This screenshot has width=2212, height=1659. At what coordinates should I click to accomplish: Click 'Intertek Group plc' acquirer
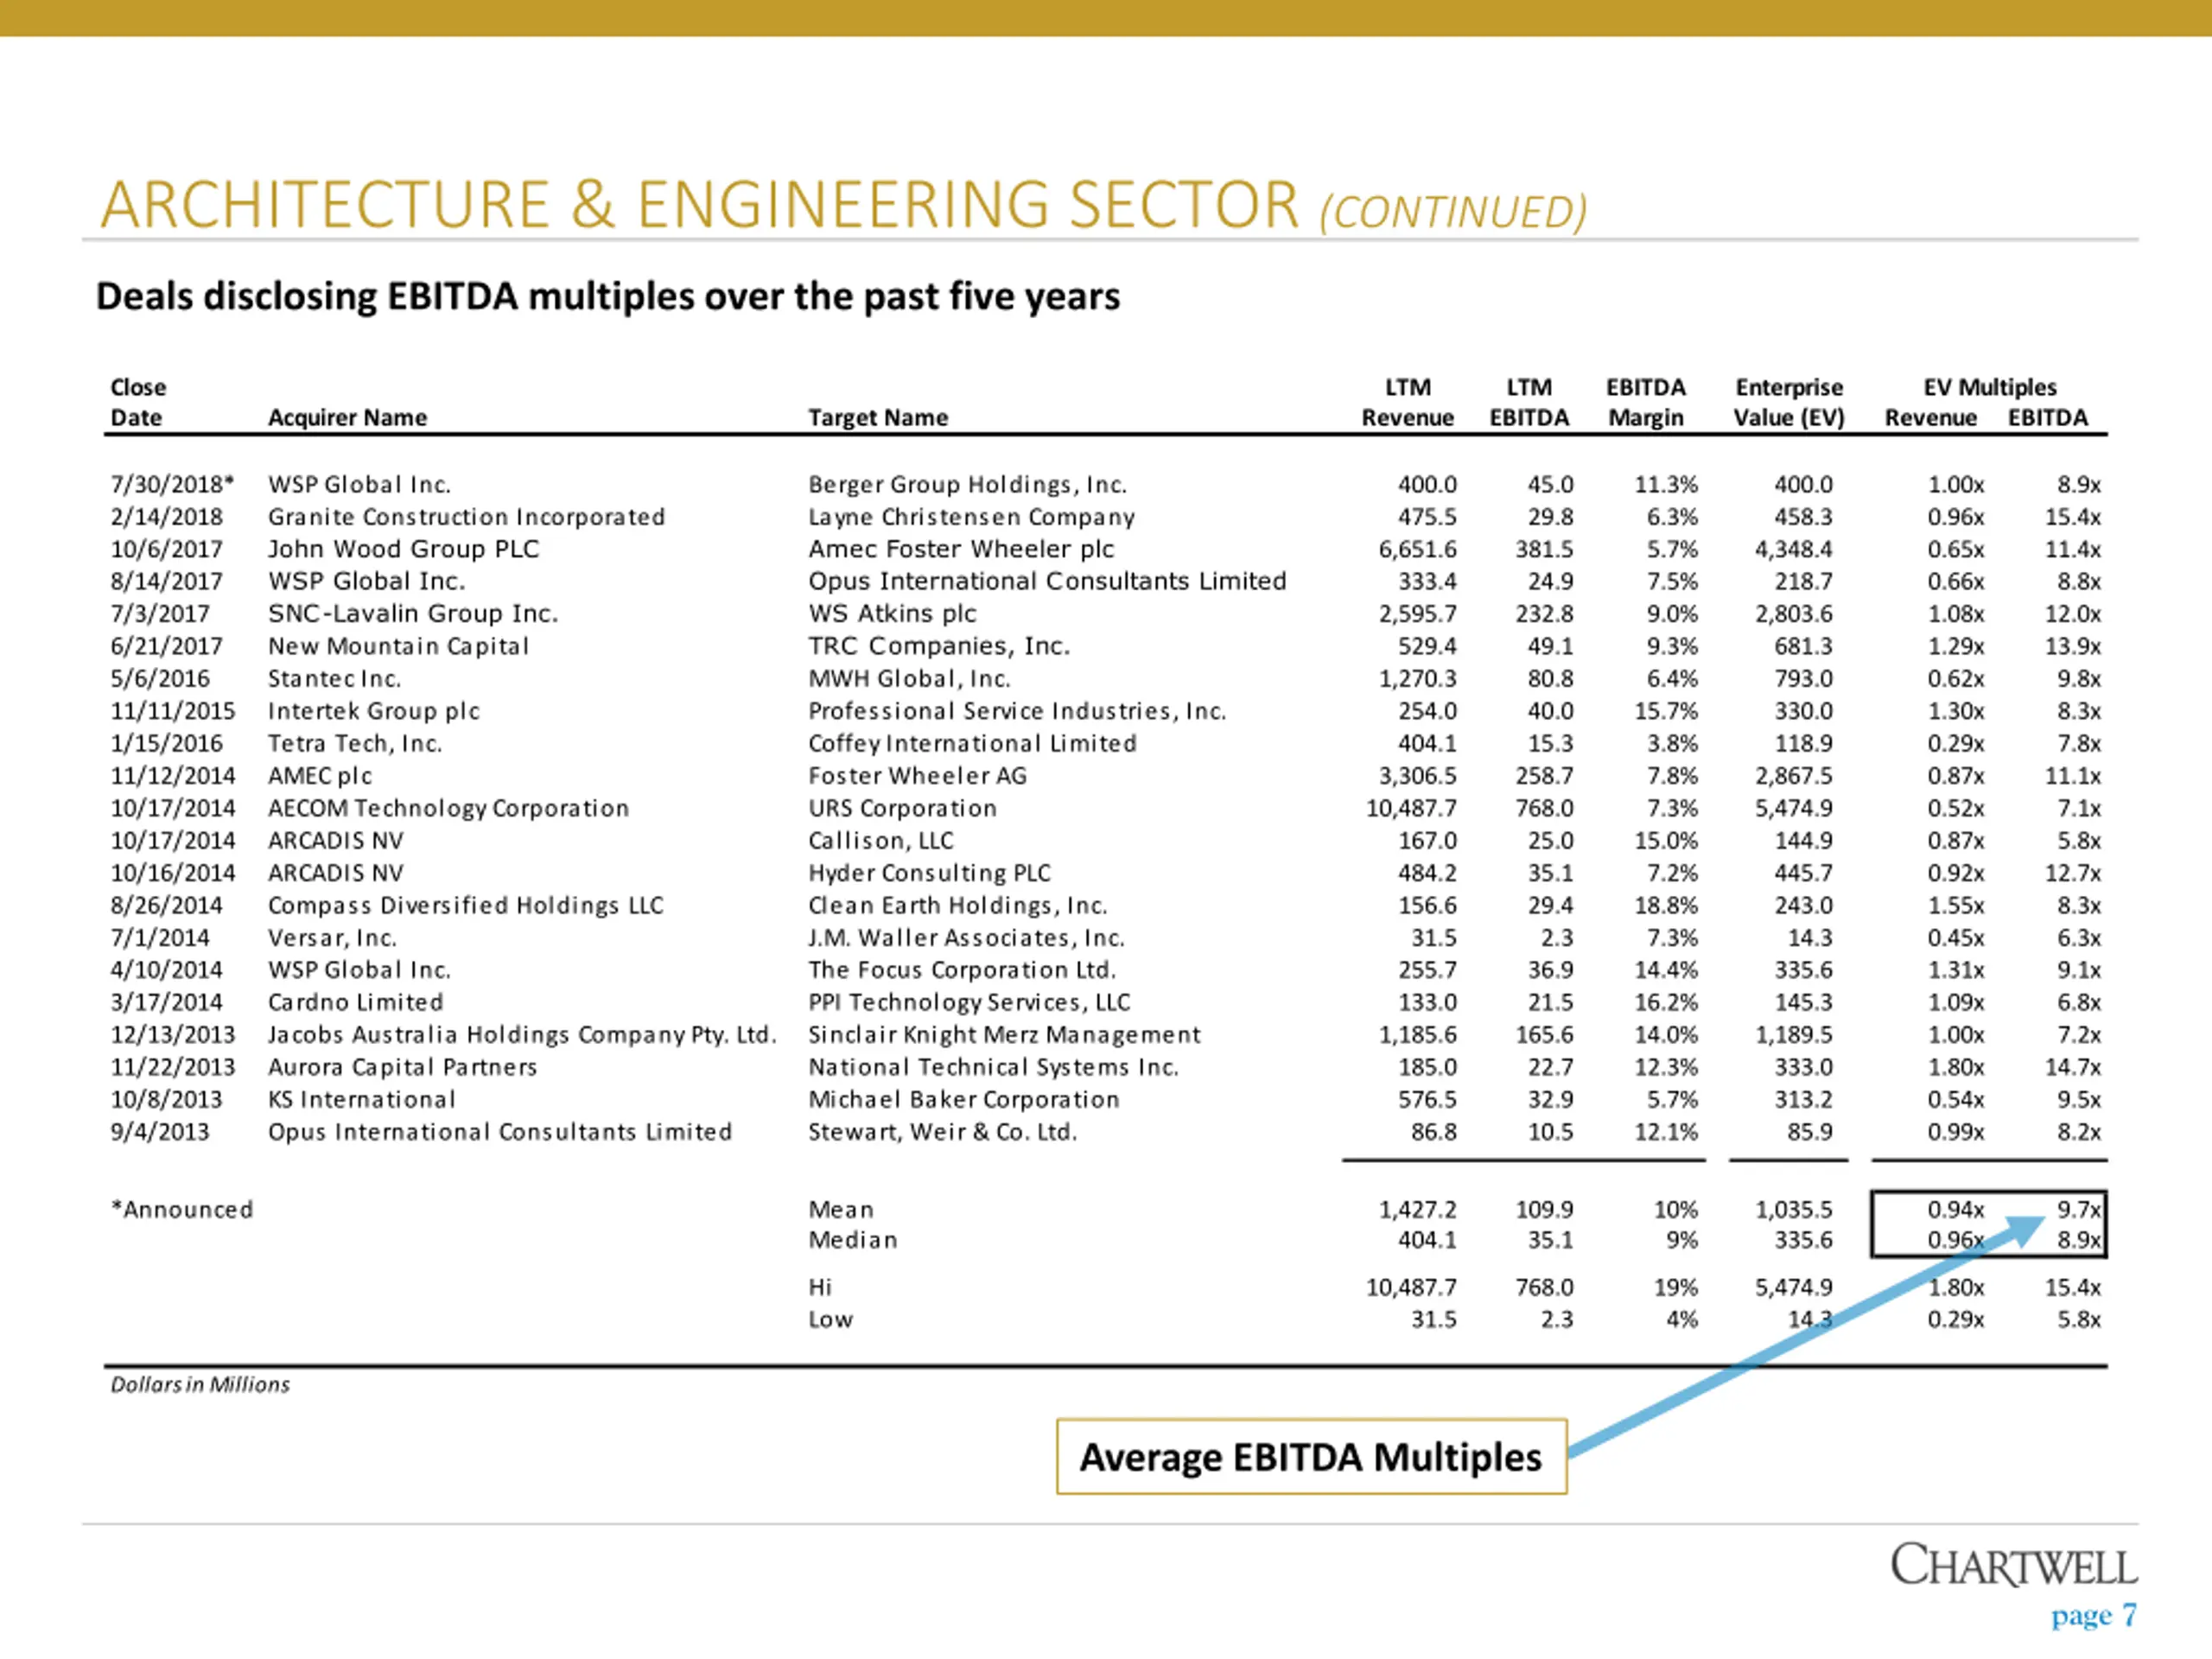(374, 711)
